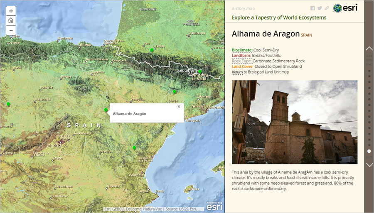
Task: Select the active white navigation dot
Action: [x=369, y=151]
